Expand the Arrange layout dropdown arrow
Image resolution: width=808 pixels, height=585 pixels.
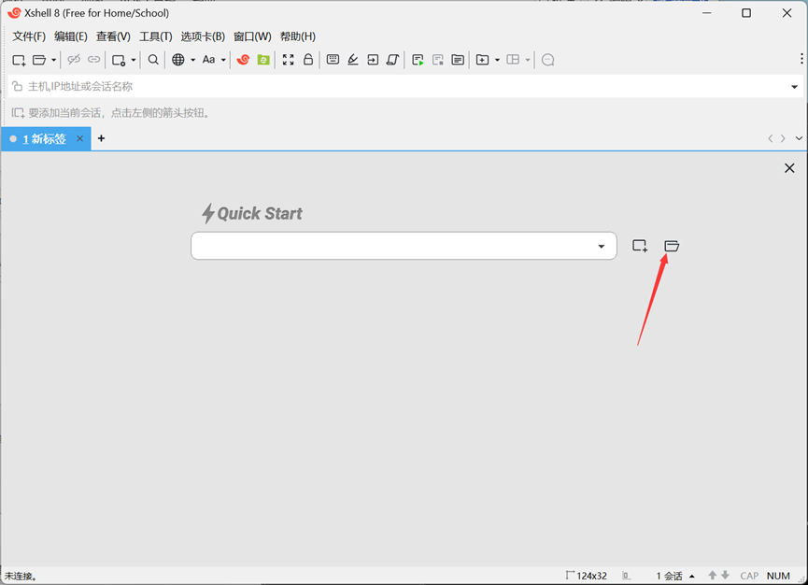click(528, 60)
